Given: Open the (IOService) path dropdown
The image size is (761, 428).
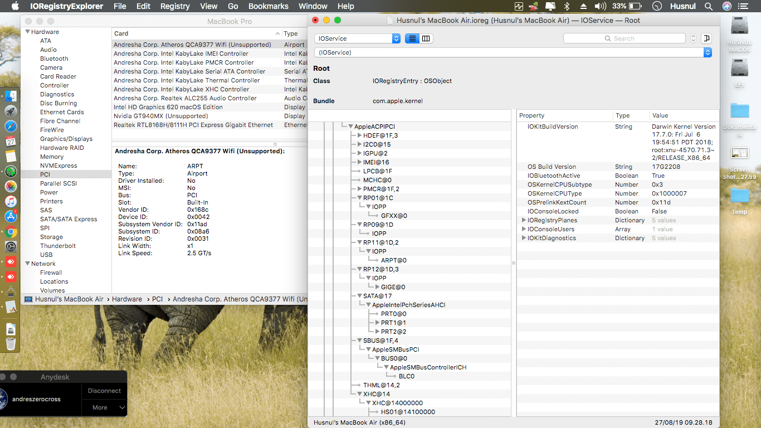Looking at the screenshot, I should point(513,52).
